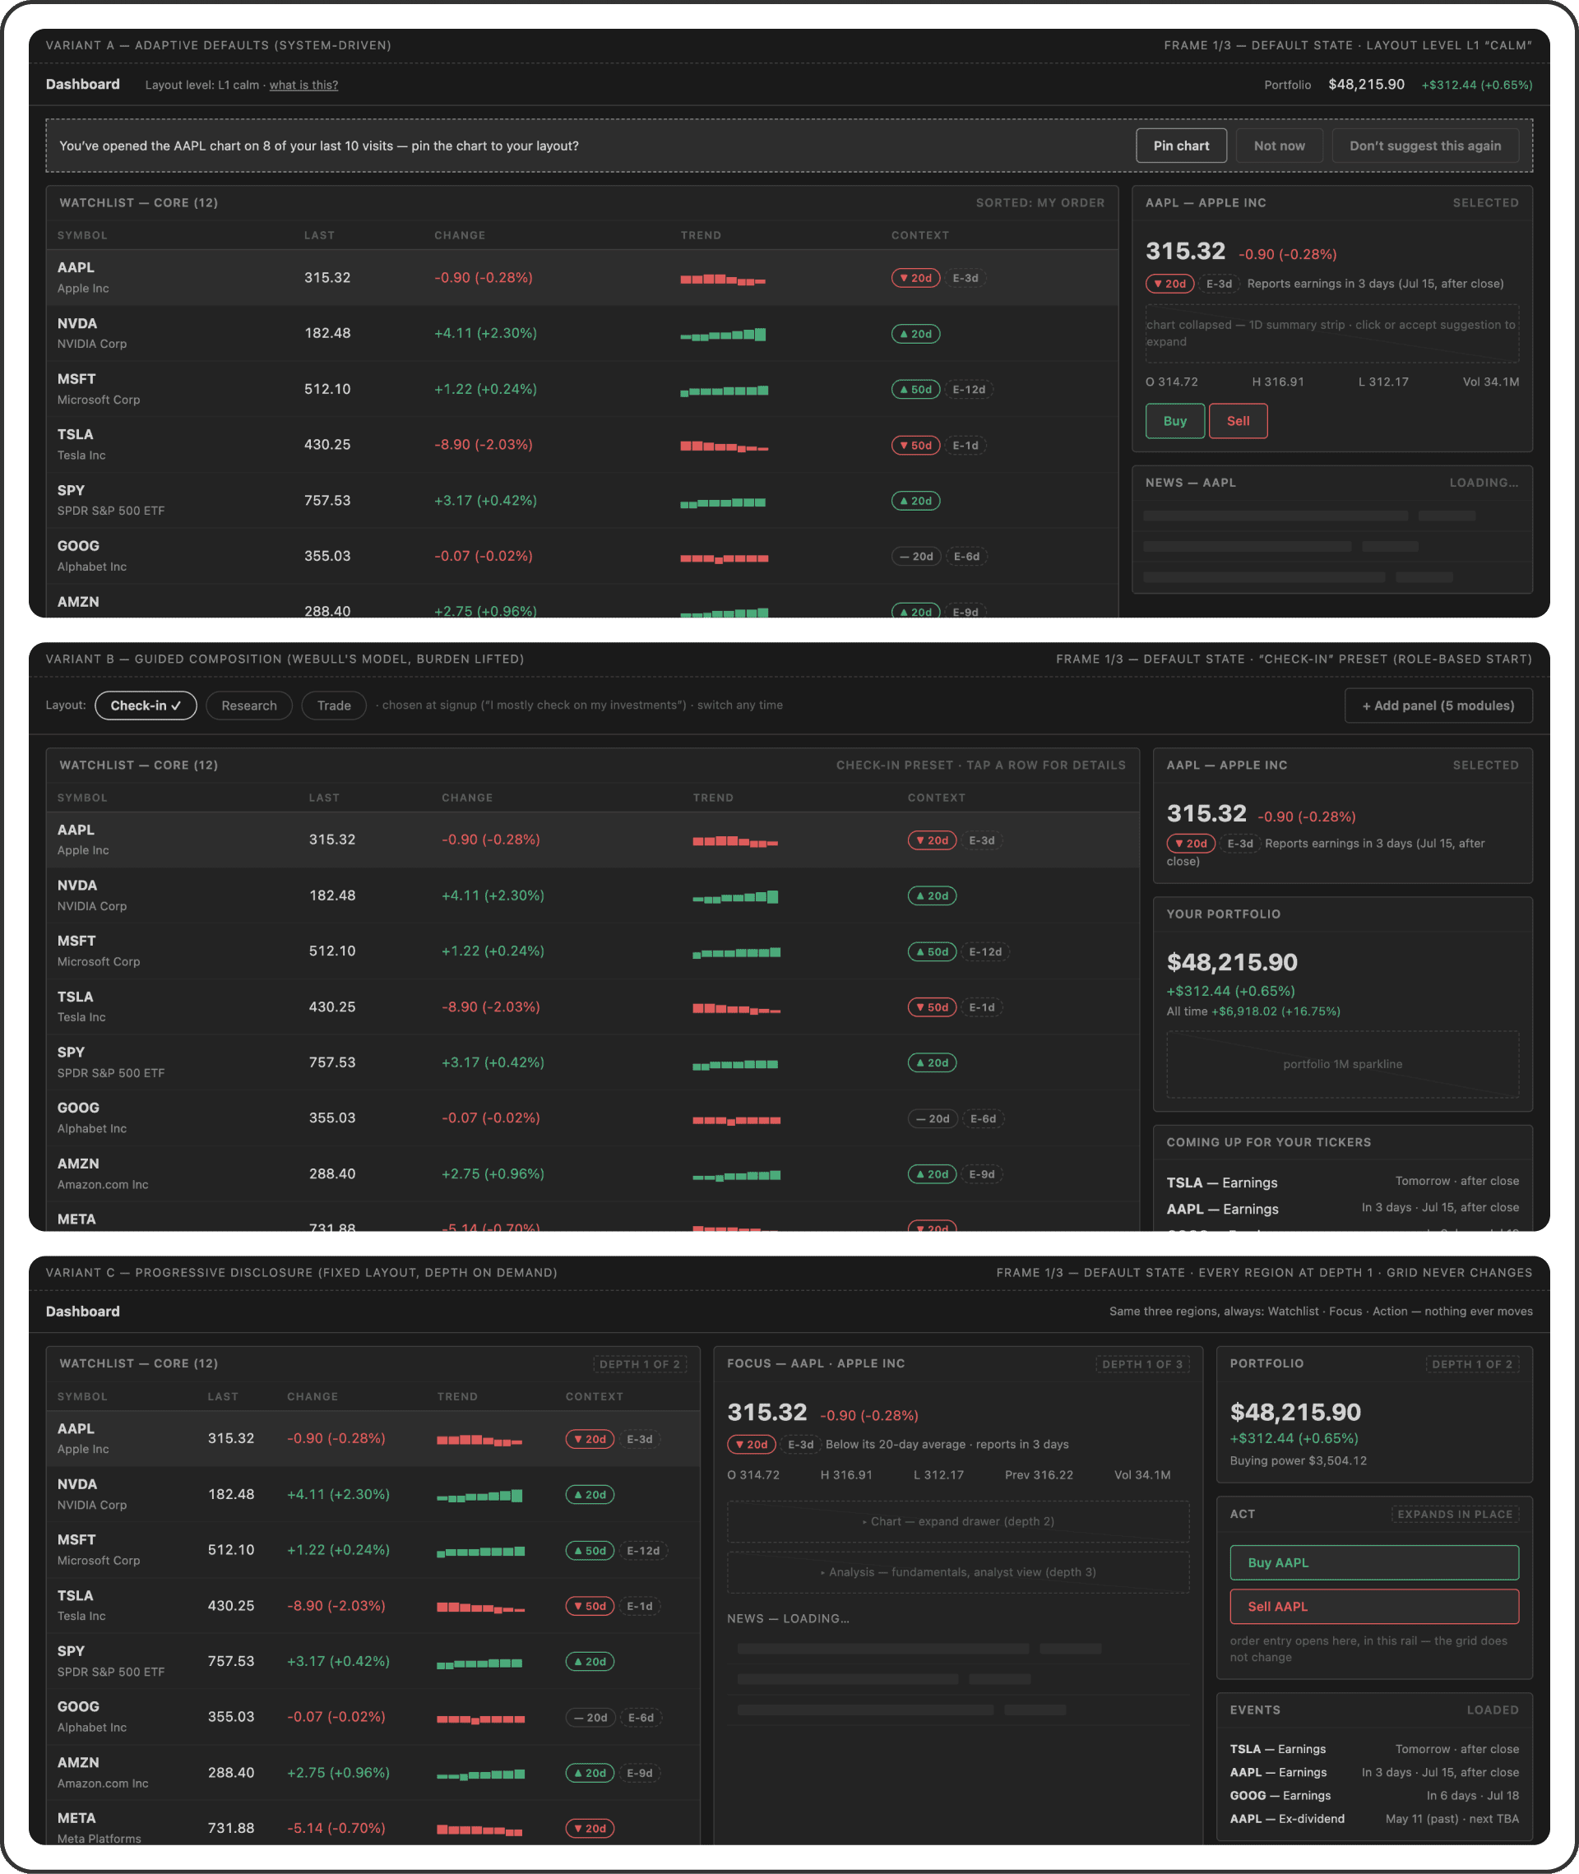Click 'TSLA — Earnings' in Variant B Coming Up
The width and height of the screenshot is (1579, 1874).
[1222, 1182]
